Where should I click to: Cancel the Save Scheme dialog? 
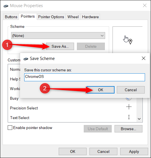(x=131, y=90)
